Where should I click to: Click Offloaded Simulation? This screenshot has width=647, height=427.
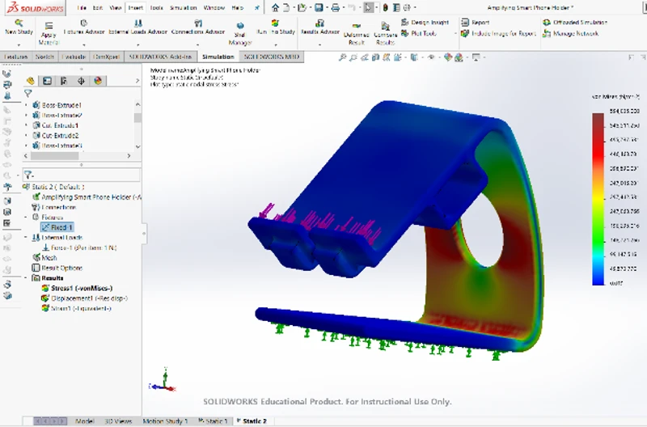pos(575,23)
